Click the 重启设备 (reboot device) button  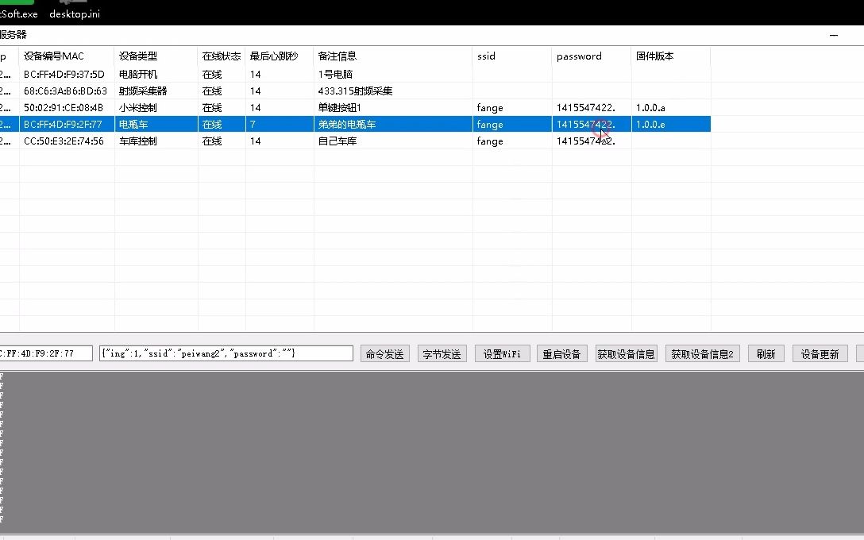click(561, 353)
